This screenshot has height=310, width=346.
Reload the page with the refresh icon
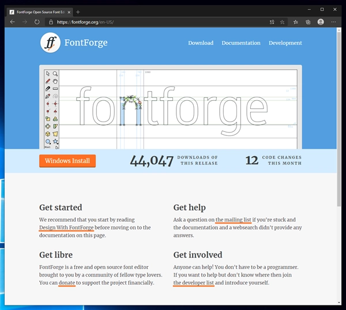pos(37,22)
